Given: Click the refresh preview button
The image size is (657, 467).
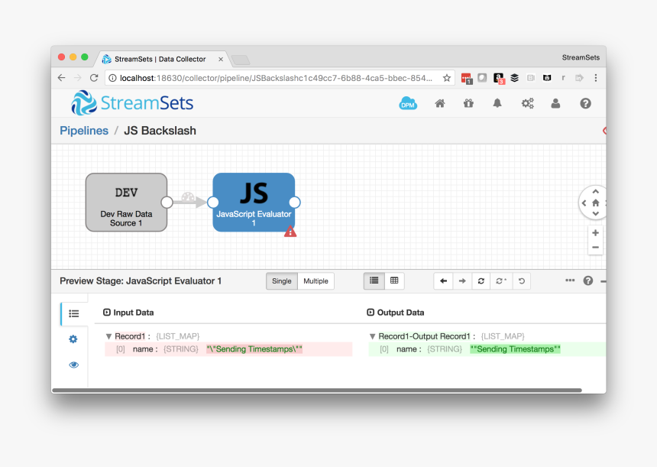Looking at the screenshot, I should click(481, 281).
